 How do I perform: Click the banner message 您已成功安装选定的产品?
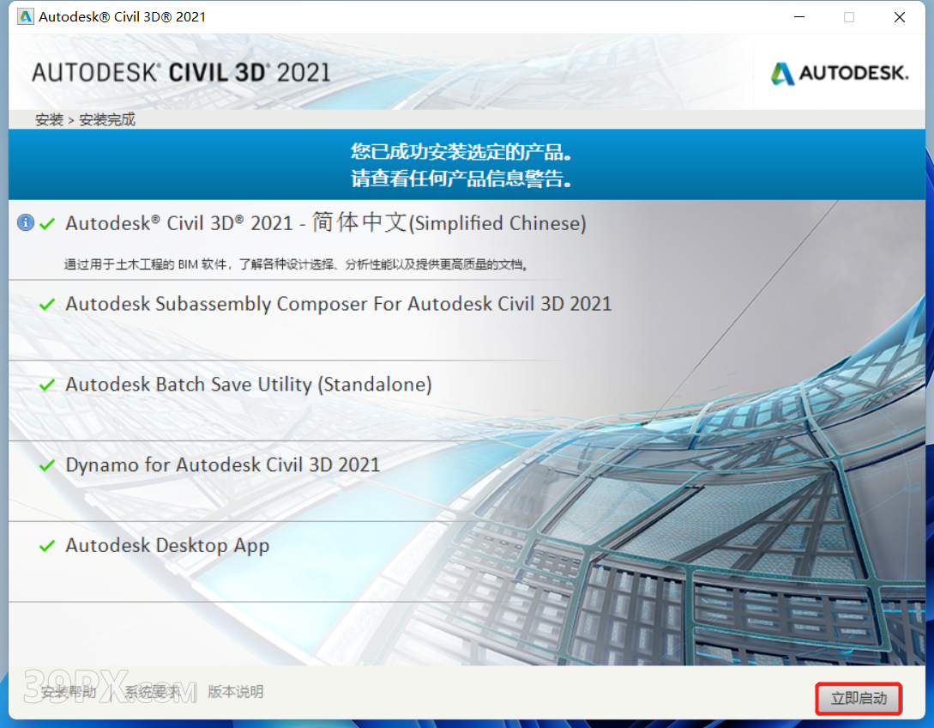[461, 151]
